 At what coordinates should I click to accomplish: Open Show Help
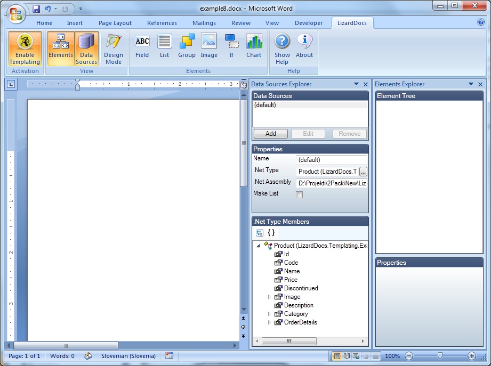282,48
